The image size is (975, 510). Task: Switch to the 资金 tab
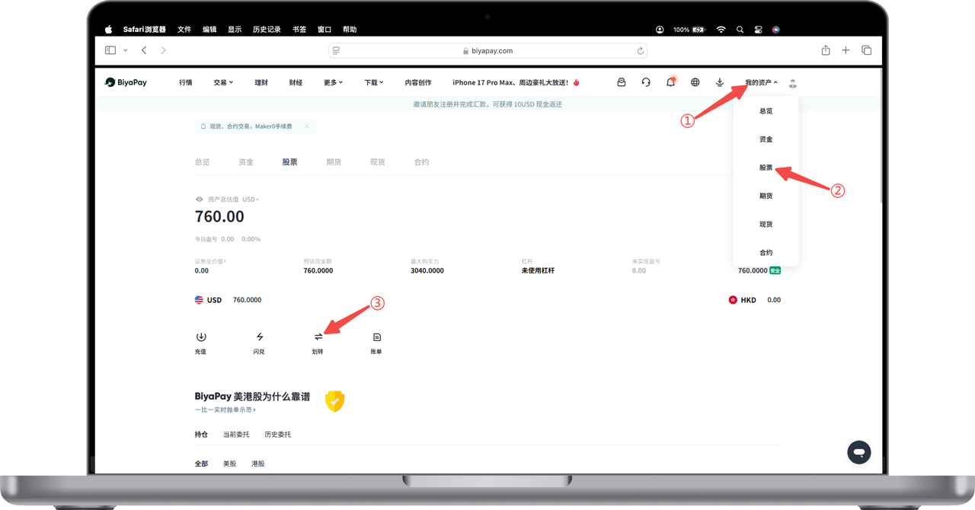click(x=246, y=162)
